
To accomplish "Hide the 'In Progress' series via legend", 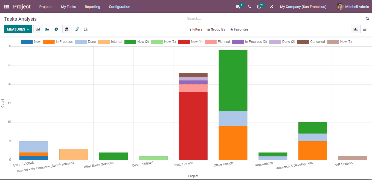I will pyautogui.click(x=64, y=41).
